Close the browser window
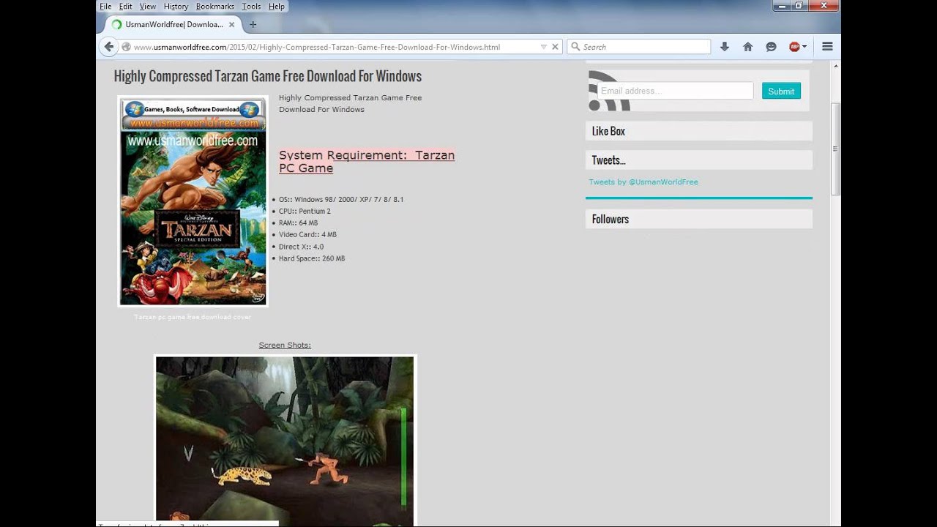The width and height of the screenshot is (937, 527). [x=824, y=6]
